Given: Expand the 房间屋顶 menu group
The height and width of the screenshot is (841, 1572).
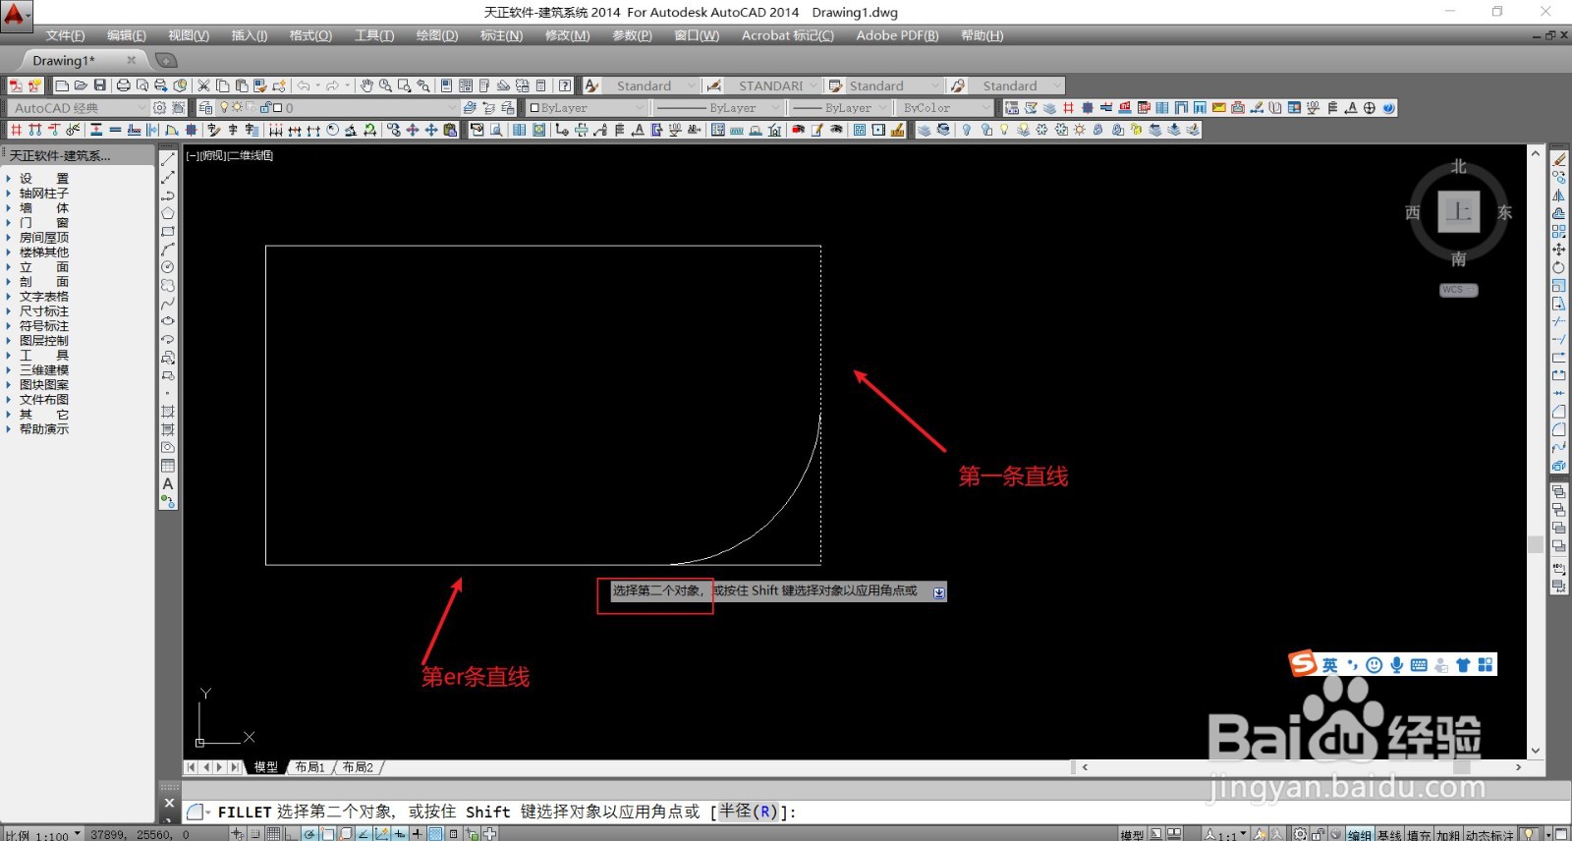Looking at the screenshot, I should [x=44, y=238].
